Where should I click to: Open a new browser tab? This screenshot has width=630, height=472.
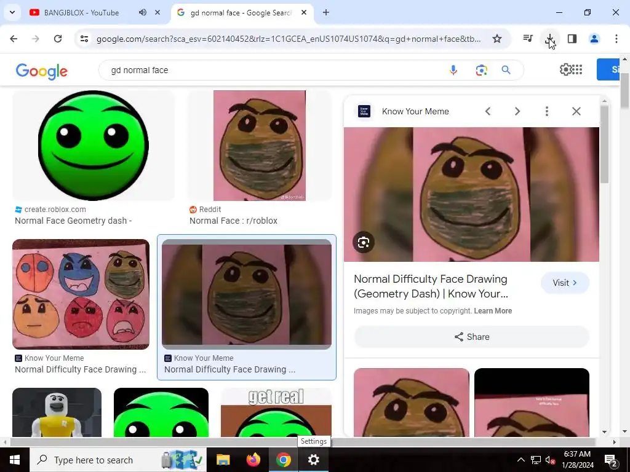click(326, 12)
